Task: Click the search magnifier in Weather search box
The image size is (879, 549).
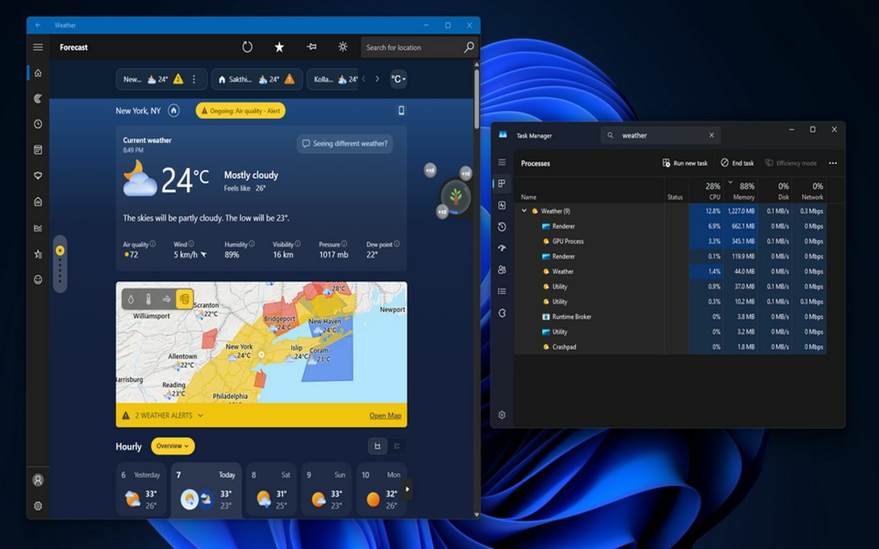Action: coord(469,47)
